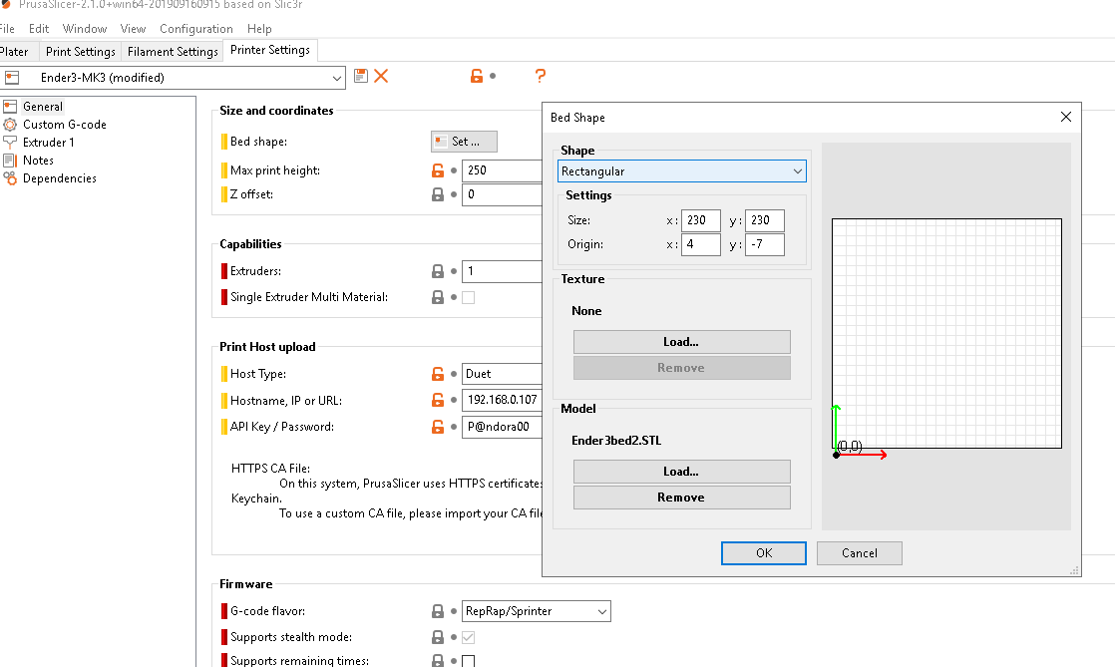
Task: Select Custom G-code in sidebar tree
Action: point(65,125)
